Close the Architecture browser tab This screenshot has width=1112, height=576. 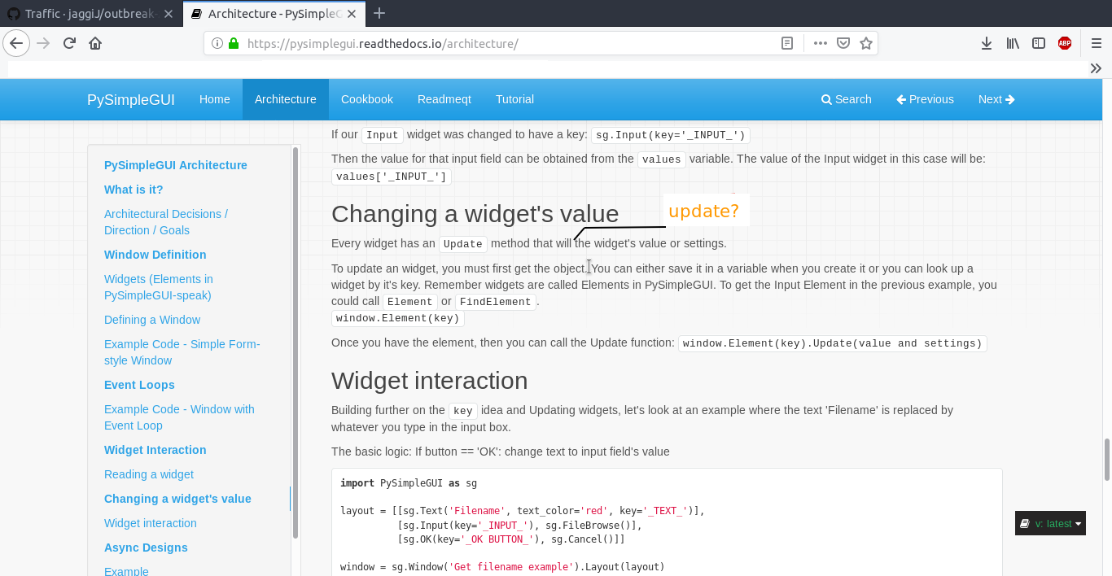pyautogui.click(x=352, y=14)
